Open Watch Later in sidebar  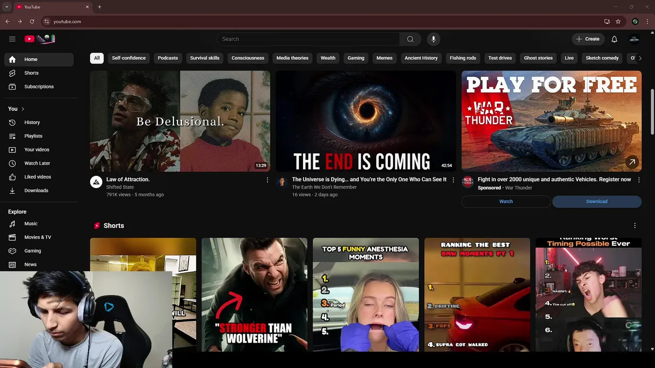39,163
